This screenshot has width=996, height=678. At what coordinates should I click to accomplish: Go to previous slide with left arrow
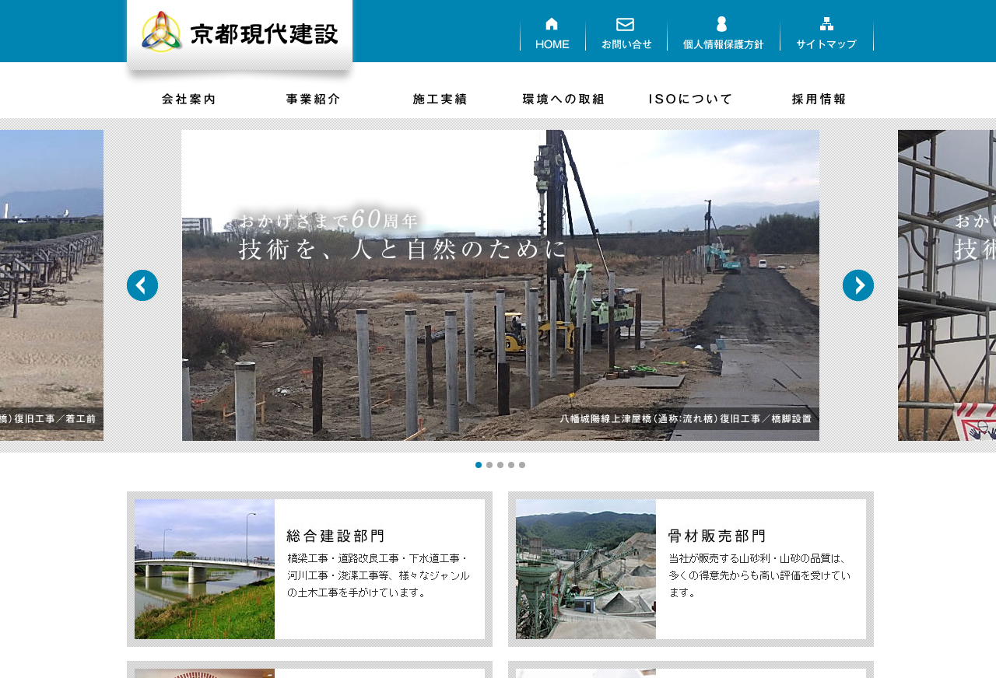[142, 285]
